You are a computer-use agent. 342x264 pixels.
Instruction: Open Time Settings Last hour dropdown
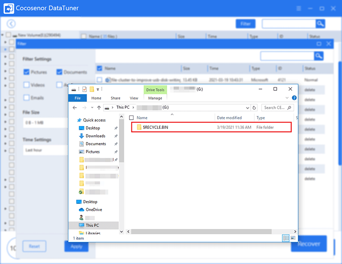coord(45,150)
